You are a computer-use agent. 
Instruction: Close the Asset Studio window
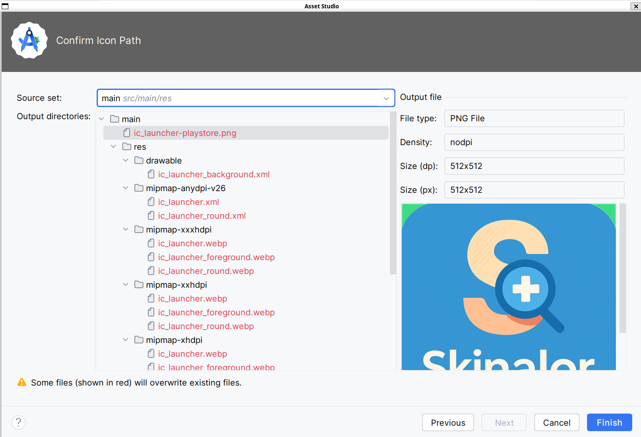click(x=636, y=6)
